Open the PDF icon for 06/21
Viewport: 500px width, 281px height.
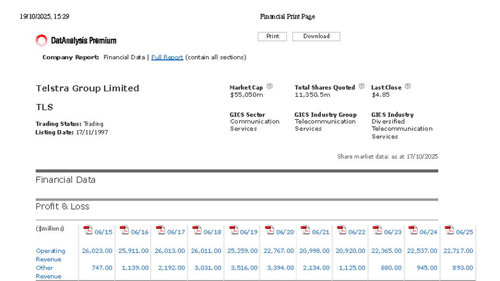tap(305, 230)
